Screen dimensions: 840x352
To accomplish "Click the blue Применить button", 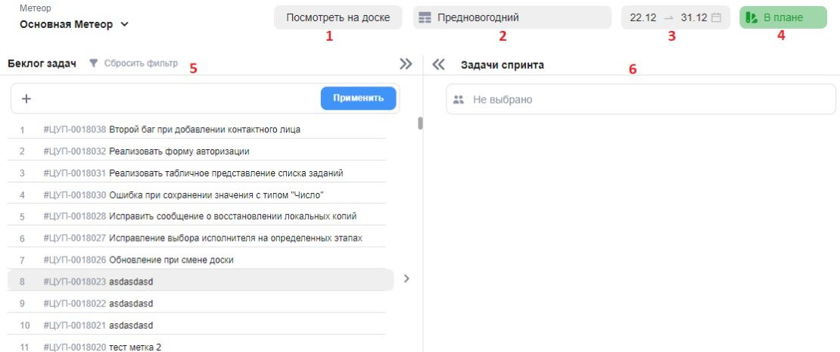I will pos(359,98).
